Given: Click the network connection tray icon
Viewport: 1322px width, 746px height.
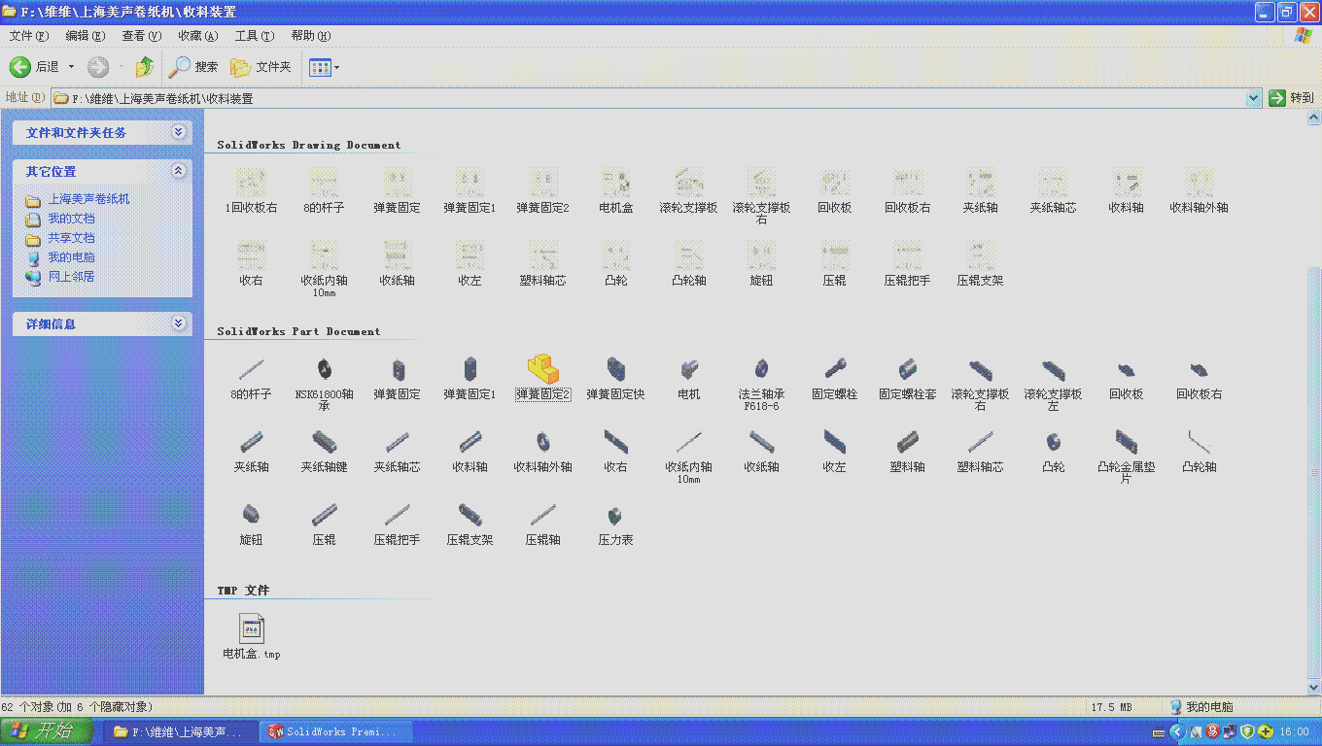Looking at the screenshot, I should point(1230,731).
